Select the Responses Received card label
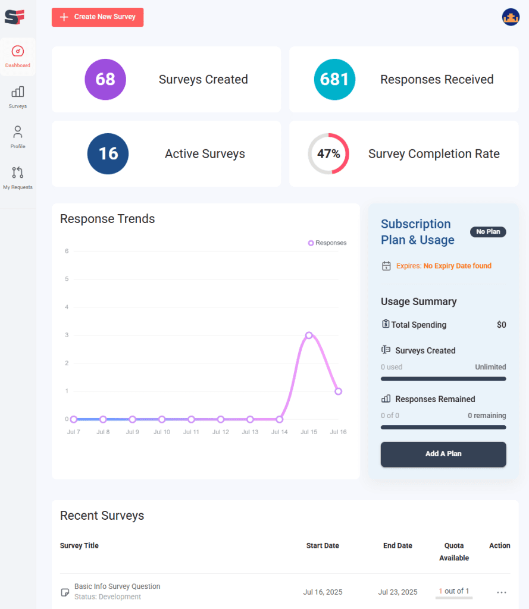 click(x=437, y=79)
